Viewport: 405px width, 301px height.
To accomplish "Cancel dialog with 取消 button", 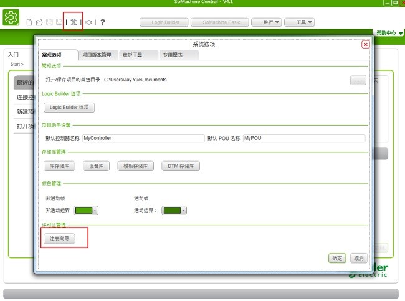I will pos(359,258).
